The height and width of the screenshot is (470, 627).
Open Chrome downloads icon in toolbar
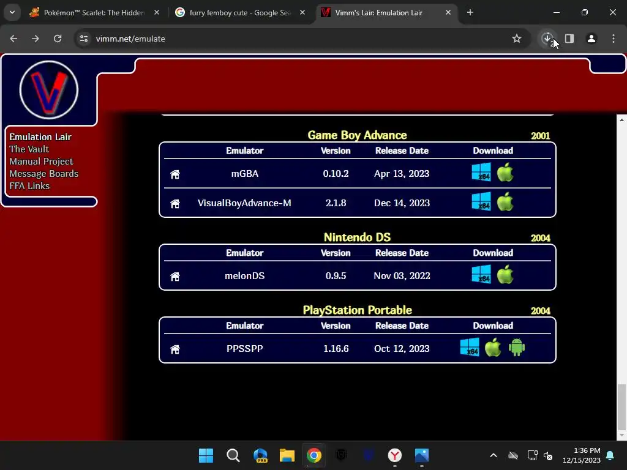tap(547, 39)
